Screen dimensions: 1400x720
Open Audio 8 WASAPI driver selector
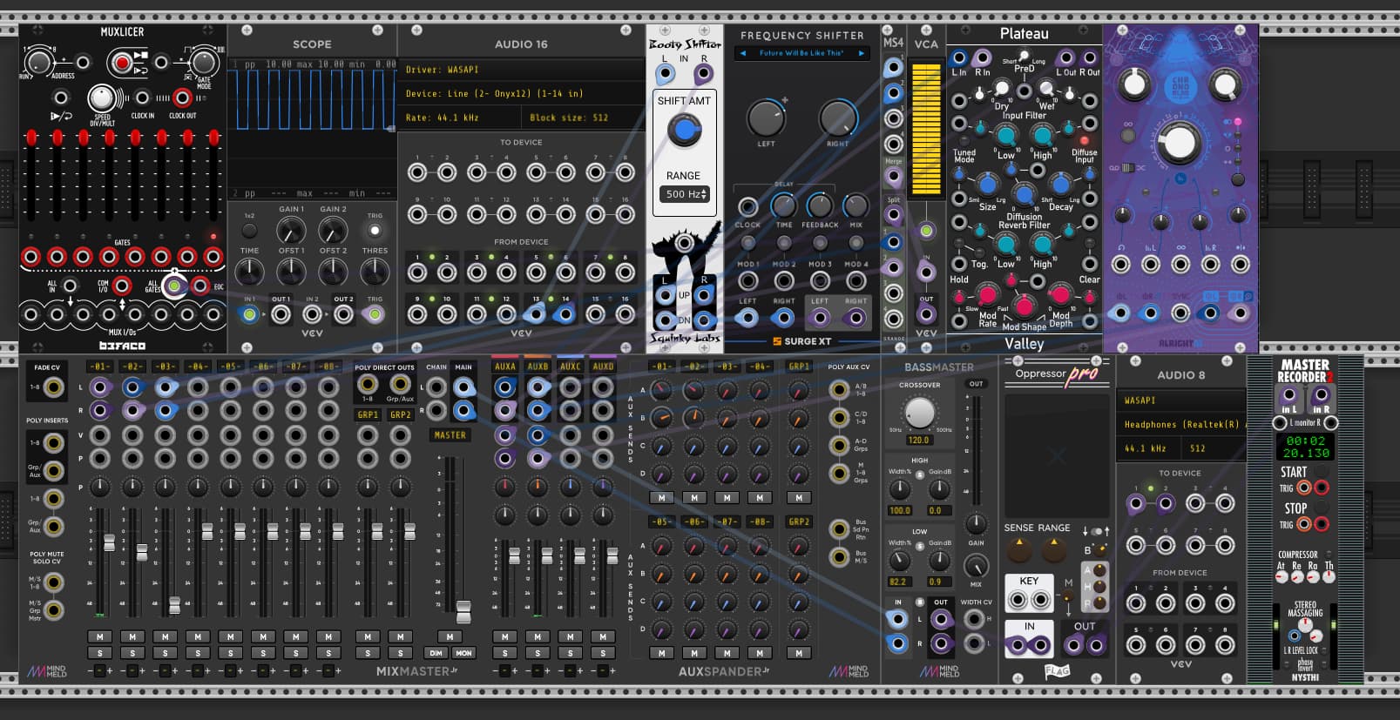tap(1180, 400)
